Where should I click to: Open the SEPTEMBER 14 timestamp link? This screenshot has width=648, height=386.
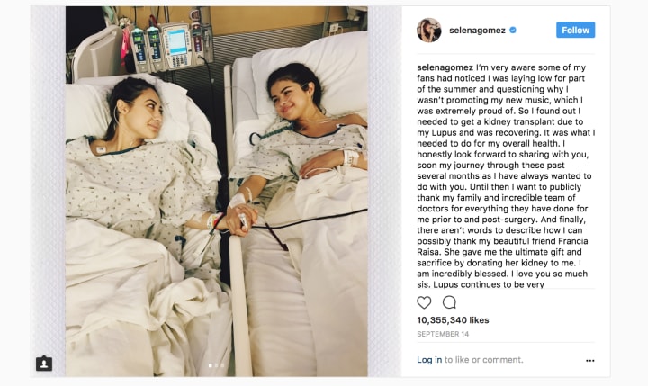(x=443, y=334)
